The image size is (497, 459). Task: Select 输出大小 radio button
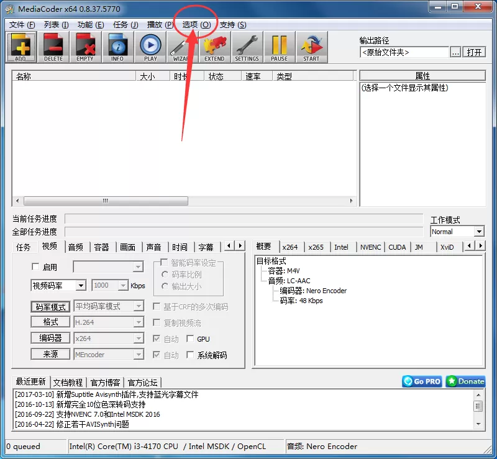pyautogui.click(x=165, y=286)
